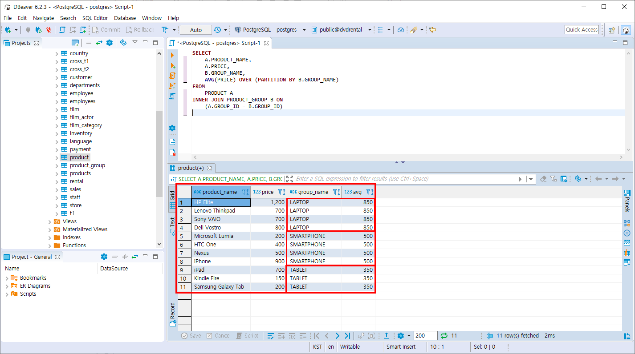Toggle Grid view of results
This screenshot has height=354, width=635.
click(x=172, y=201)
